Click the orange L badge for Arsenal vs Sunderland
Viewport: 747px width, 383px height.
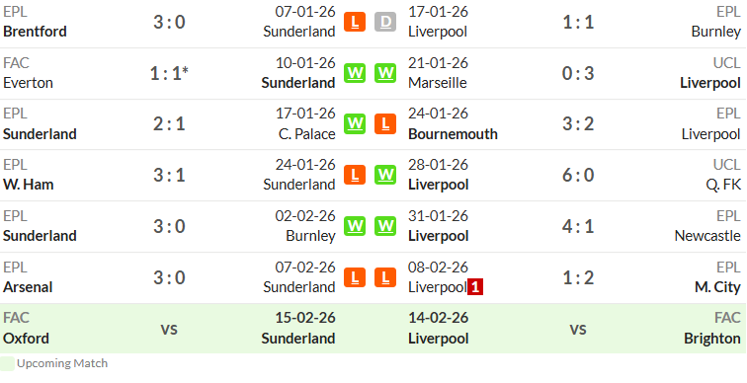click(x=355, y=277)
